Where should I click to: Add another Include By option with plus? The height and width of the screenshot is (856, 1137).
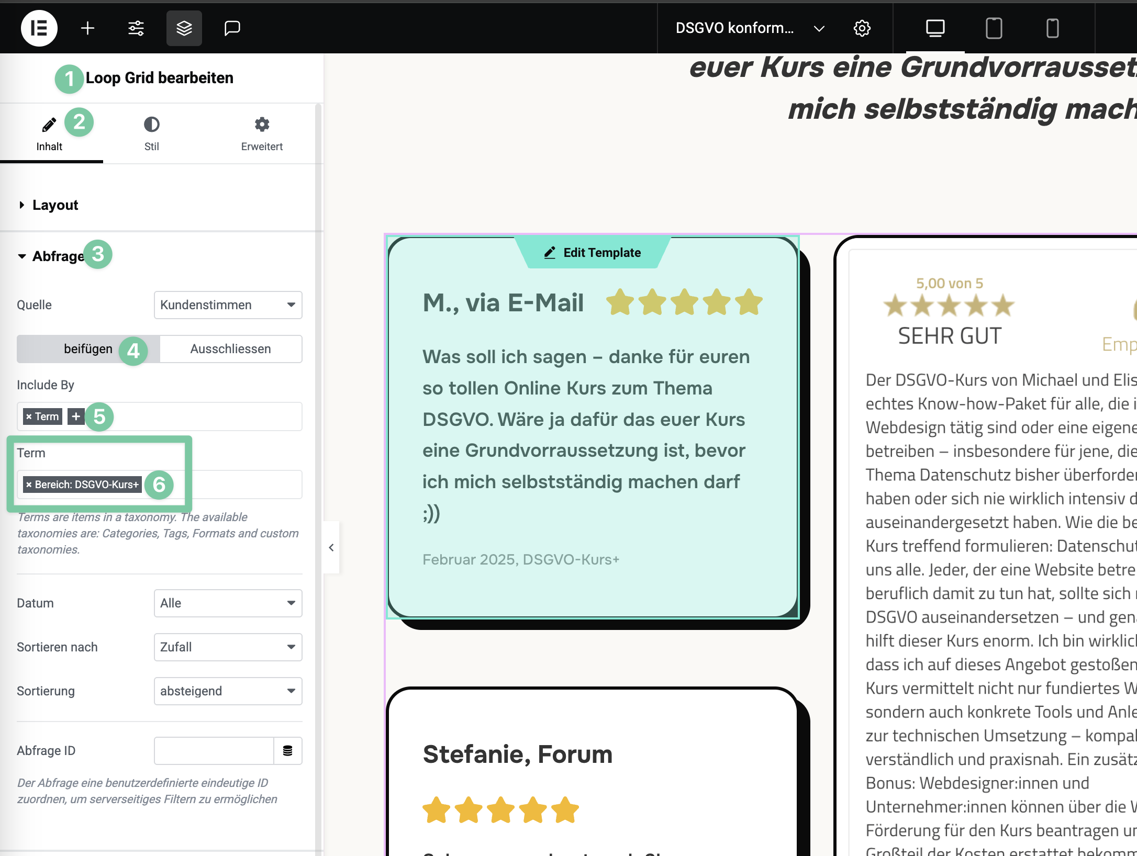point(76,416)
